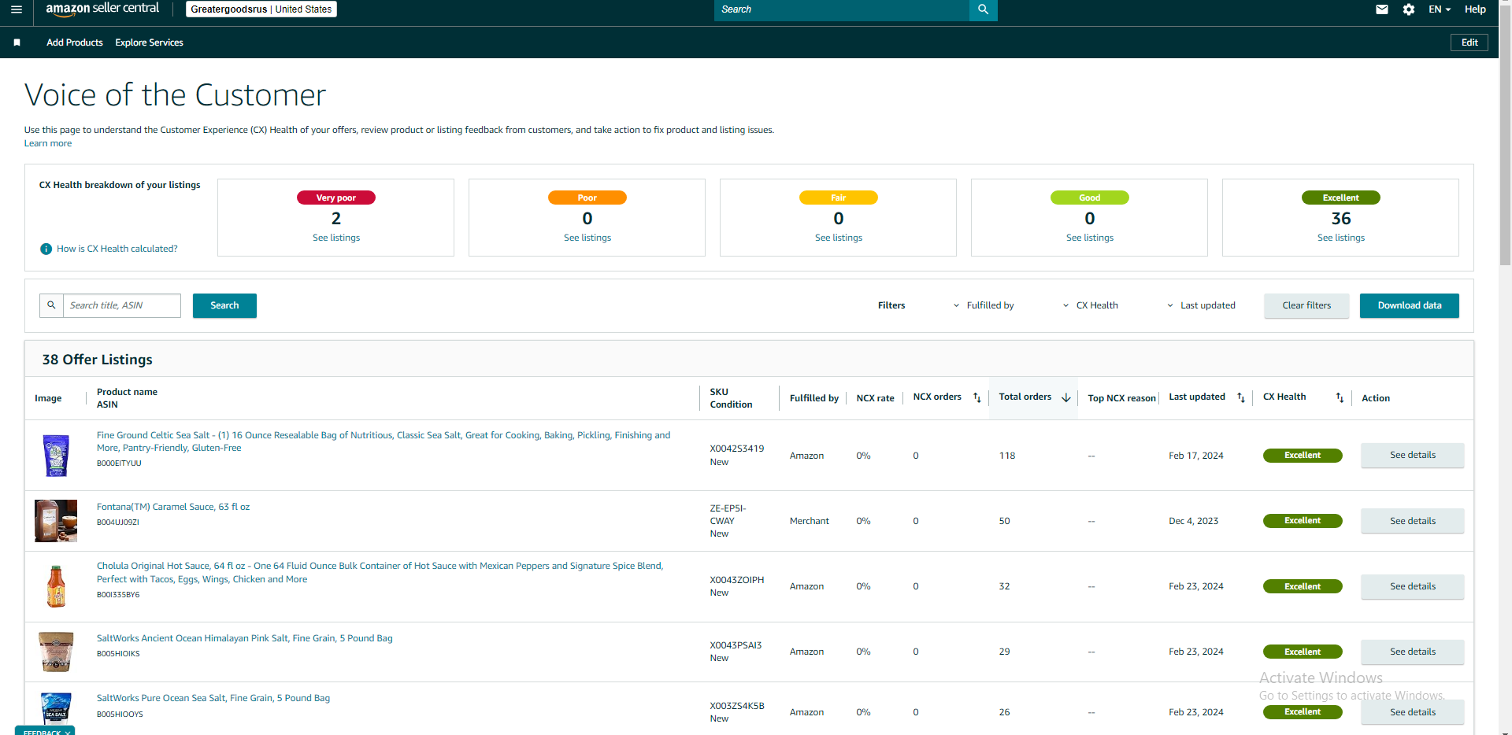See listings under Poor
1512x735 pixels.
point(587,238)
